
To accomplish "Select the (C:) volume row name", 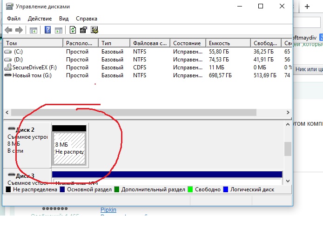I will 18,52.
